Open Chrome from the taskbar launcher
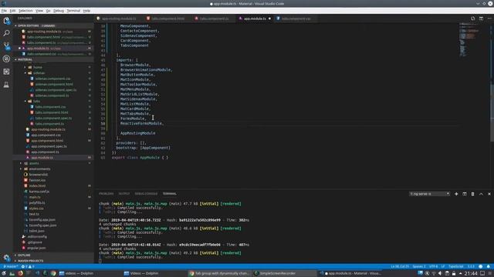 53,274
